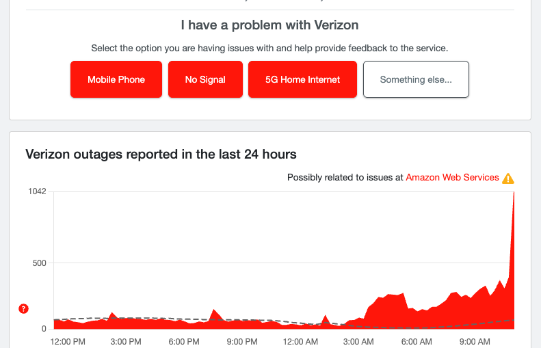
Task: Click the 1042 value on the y-axis
Action: (x=36, y=191)
